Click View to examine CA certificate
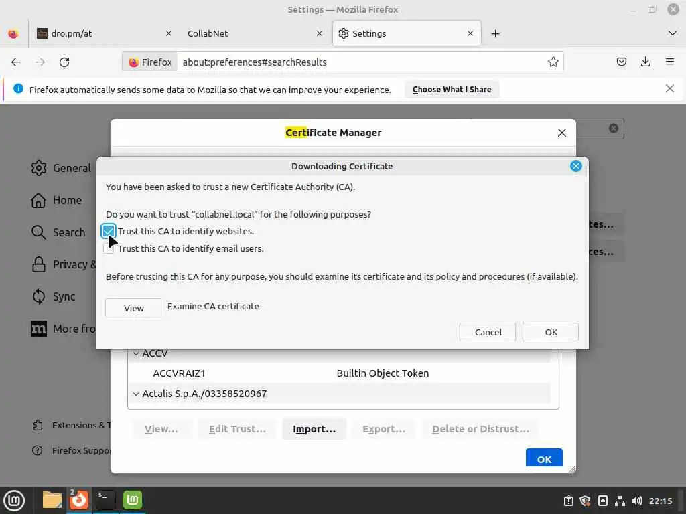The image size is (686, 514). [133, 308]
